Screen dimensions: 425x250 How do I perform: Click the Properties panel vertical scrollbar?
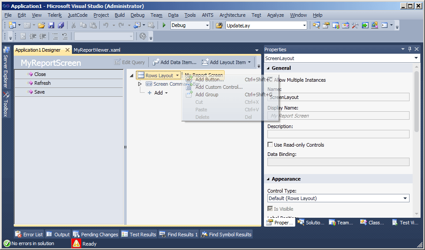417,102
